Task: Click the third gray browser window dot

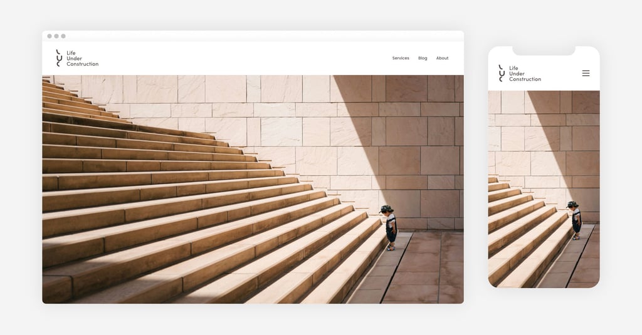Action: [x=63, y=36]
